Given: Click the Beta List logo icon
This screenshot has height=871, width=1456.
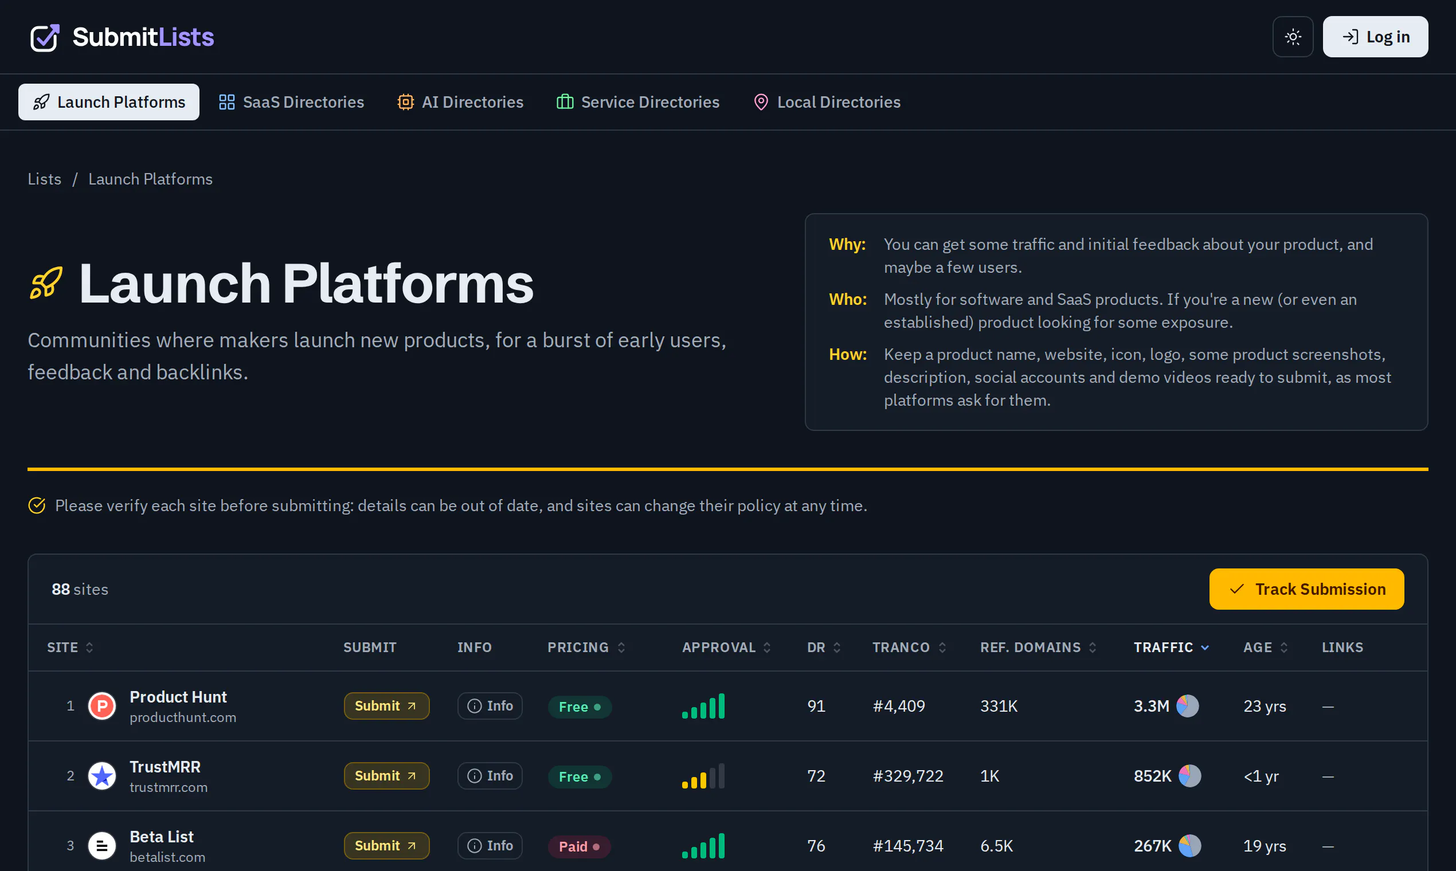Looking at the screenshot, I should [x=102, y=845].
